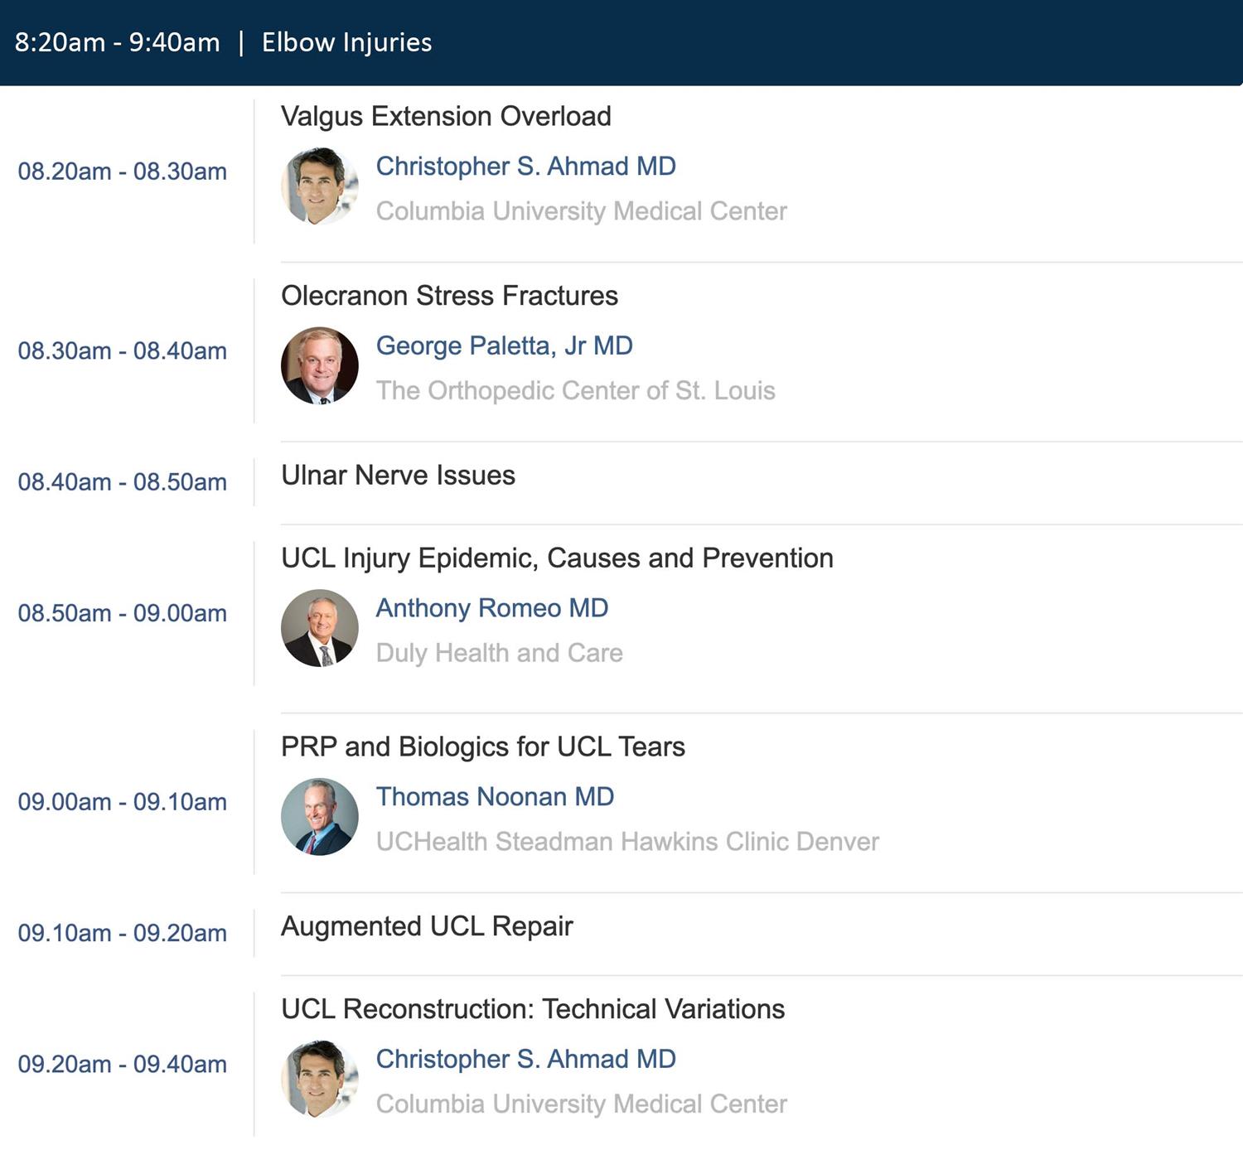Click UCL Reconstruction: Technical Variations title

pyautogui.click(x=532, y=1009)
